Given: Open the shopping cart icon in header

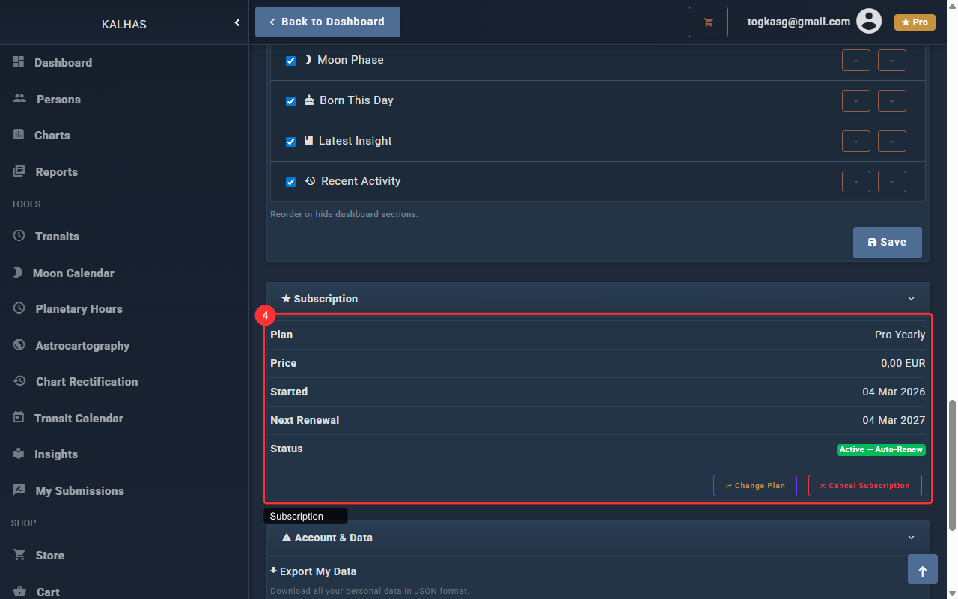Looking at the screenshot, I should (x=708, y=22).
